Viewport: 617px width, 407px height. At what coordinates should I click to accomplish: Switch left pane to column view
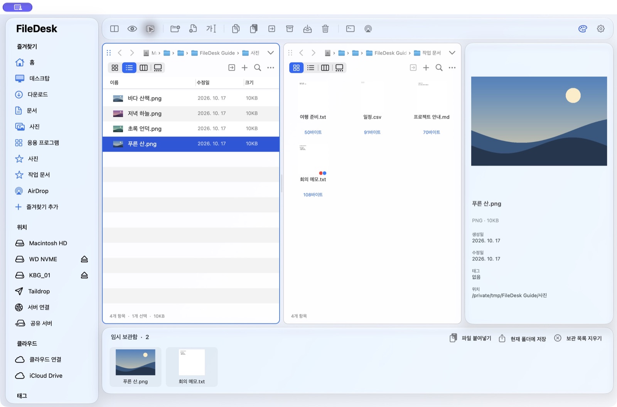tap(143, 68)
